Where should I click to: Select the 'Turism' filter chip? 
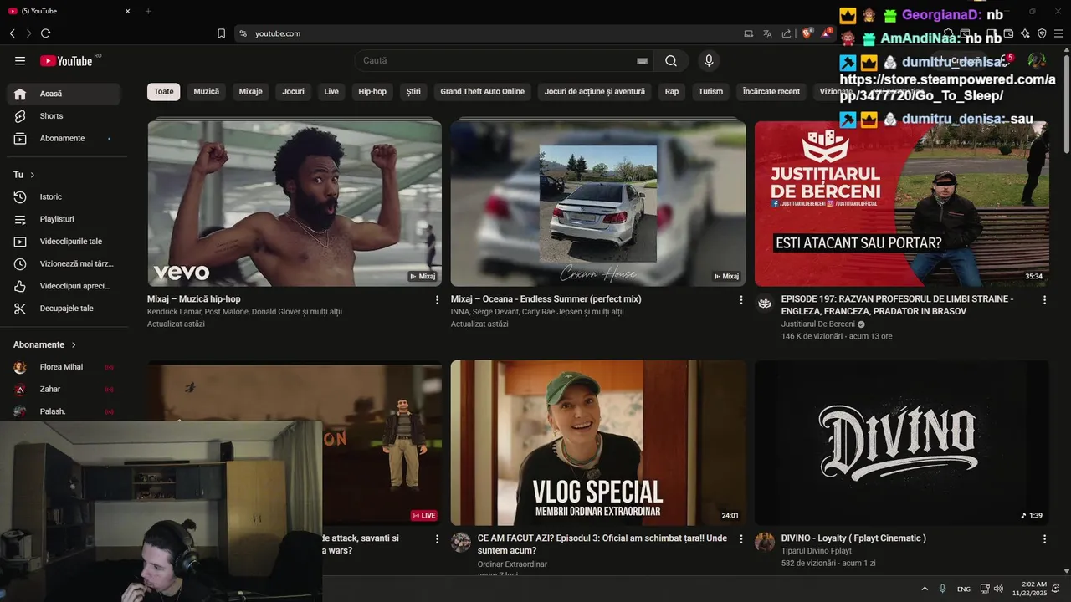pyautogui.click(x=710, y=92)
